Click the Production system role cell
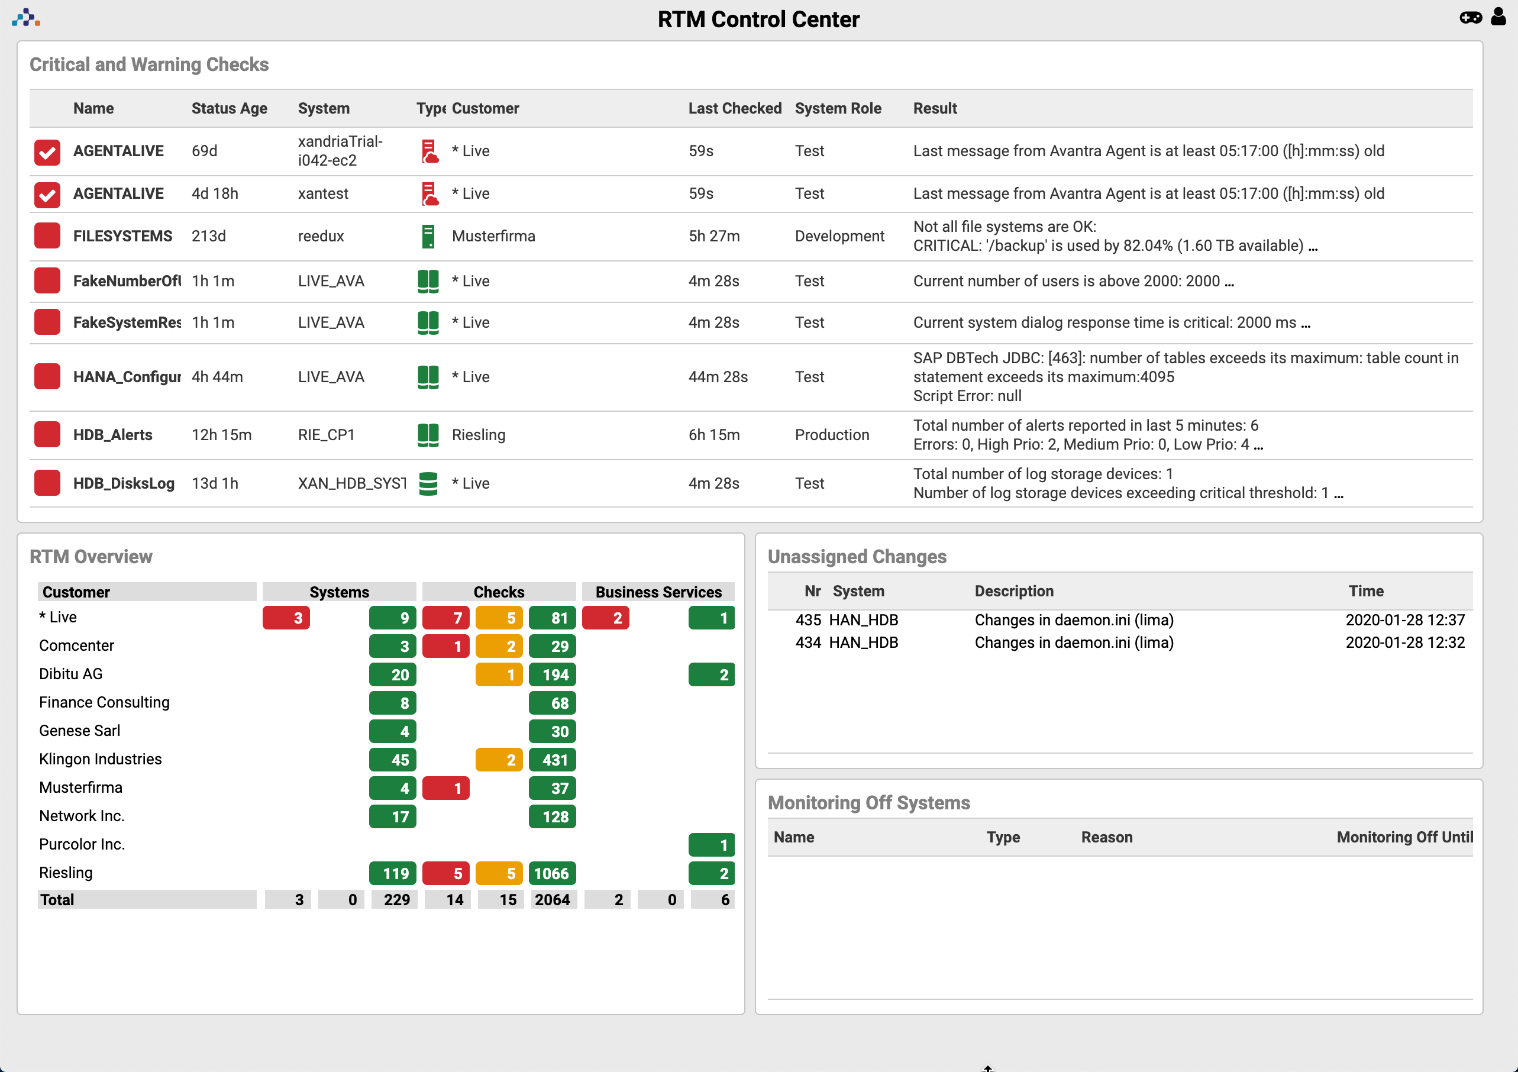The image size is (1518, 1072). (x=832, y=435)
